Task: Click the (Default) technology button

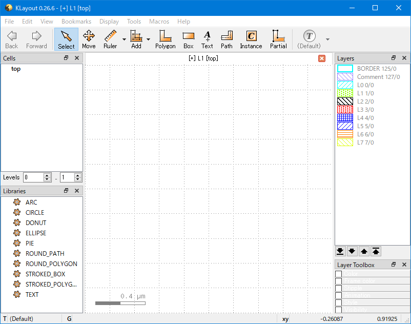Action: (x=310, y=39)
